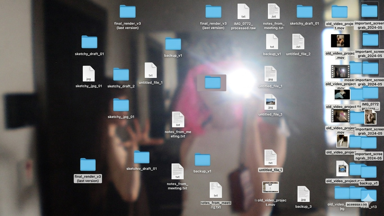Open untitled_file_2 text file
This screenshot has height=216, width=384.
coord(298,42)
